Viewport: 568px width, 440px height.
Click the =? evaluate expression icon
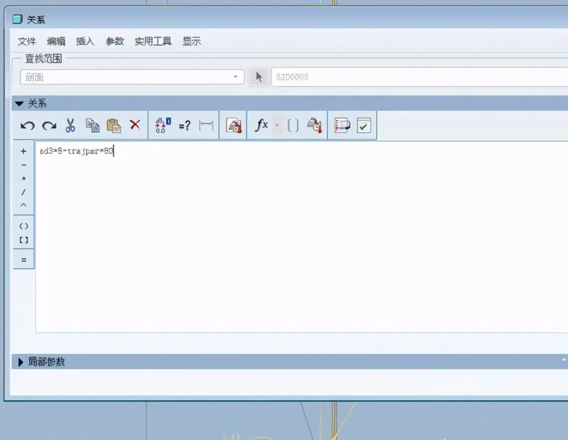pyautogui.click(x=185, y=125)
